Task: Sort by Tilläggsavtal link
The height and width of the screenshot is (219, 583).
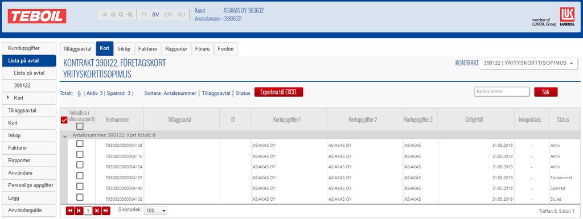Action: (x=216, y=93)
